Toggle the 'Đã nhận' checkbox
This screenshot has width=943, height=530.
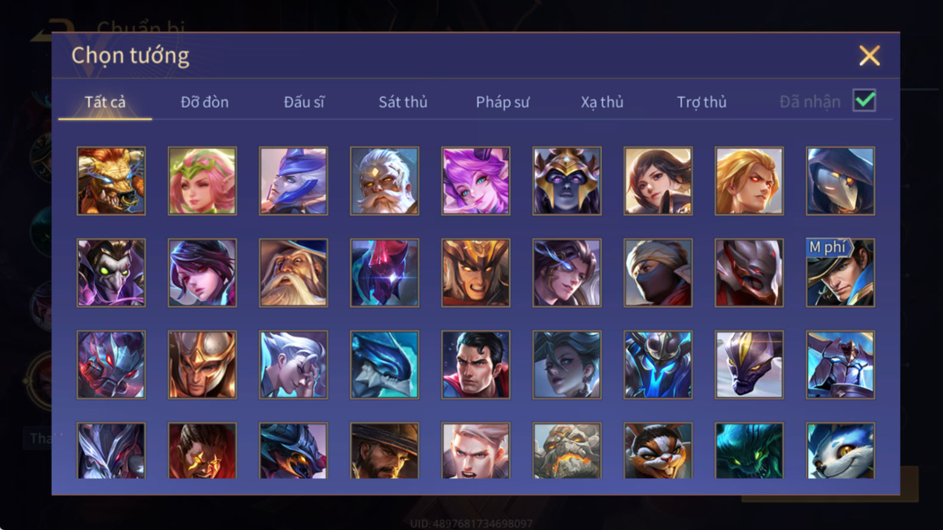tap(864, 100)
